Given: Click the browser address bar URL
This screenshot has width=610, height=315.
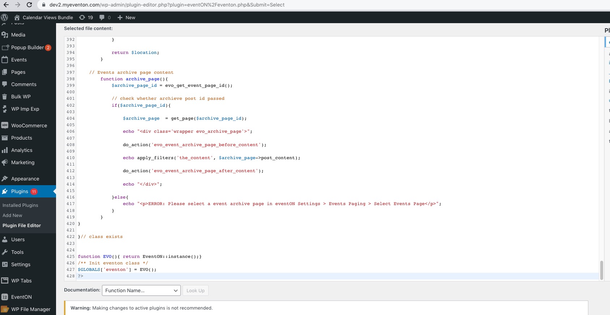Looking at the screenshot, I should coord(167,5).
